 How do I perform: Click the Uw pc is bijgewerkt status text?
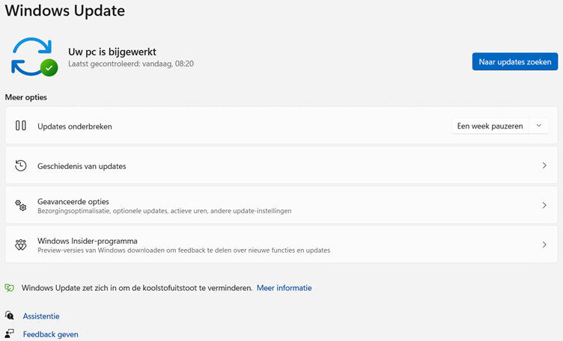pos(112,52)
